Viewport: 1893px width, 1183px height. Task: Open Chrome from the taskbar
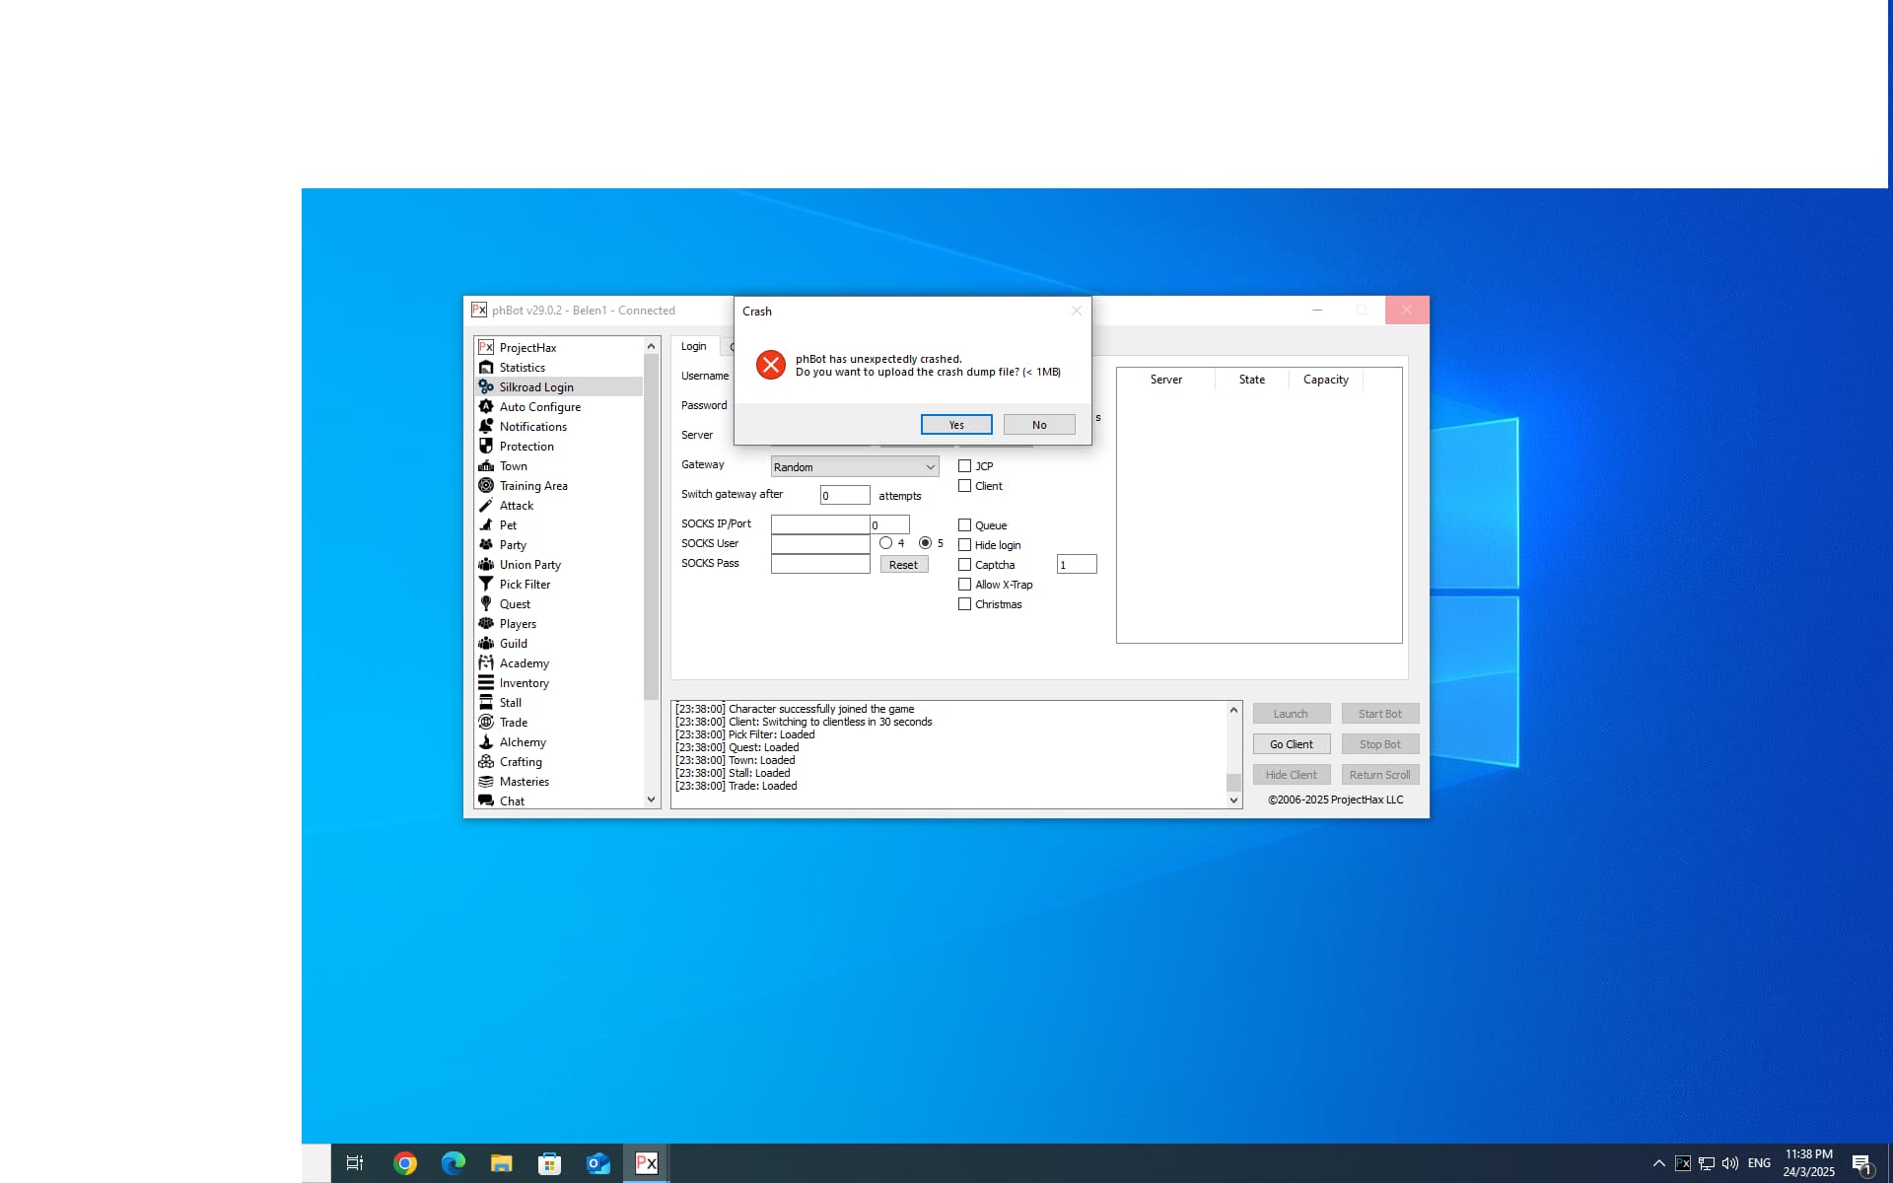pos(404,1163)
